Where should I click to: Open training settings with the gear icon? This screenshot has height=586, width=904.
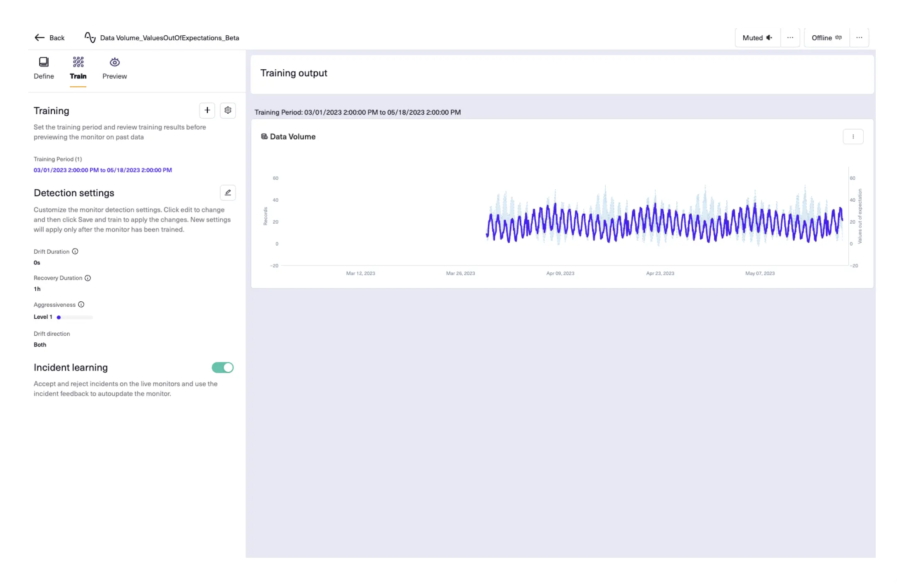coord(228,110)
